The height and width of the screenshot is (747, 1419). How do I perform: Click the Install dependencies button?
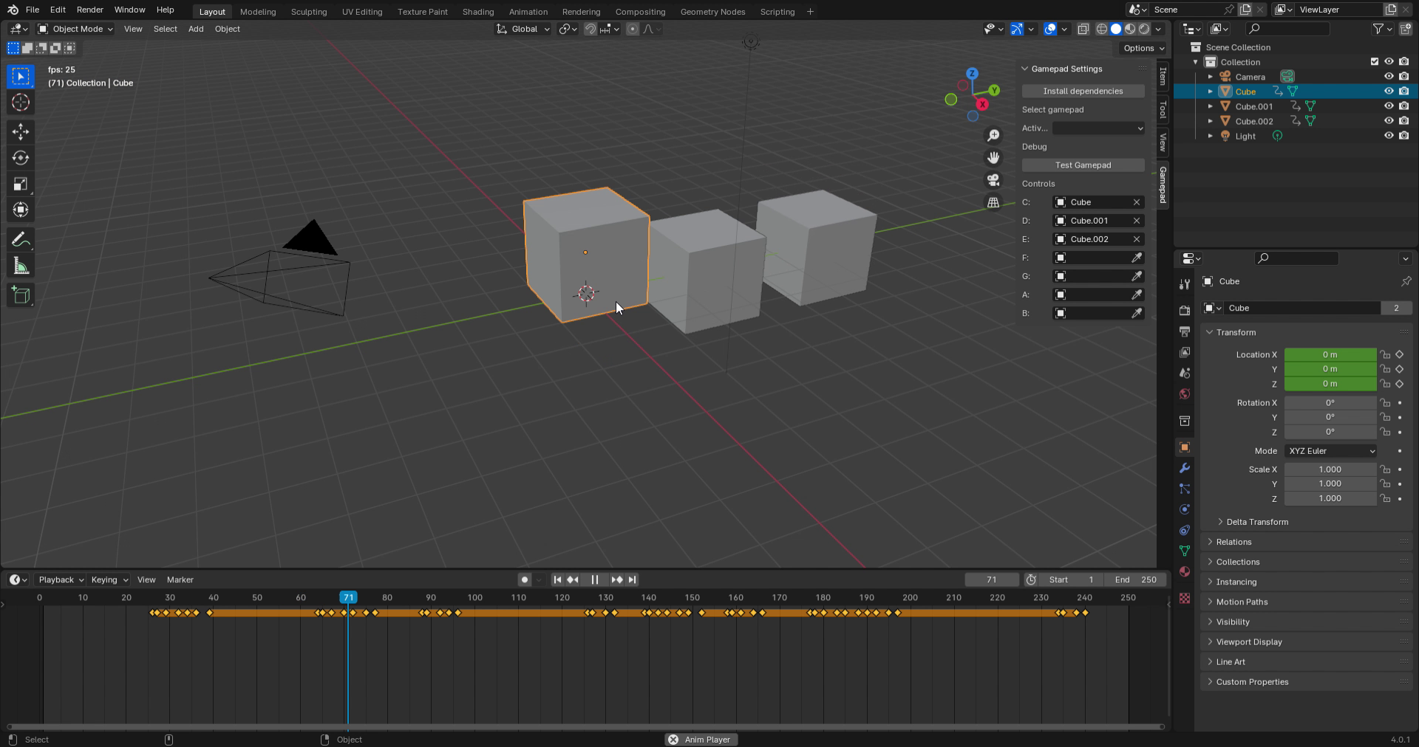point(1083,91)
